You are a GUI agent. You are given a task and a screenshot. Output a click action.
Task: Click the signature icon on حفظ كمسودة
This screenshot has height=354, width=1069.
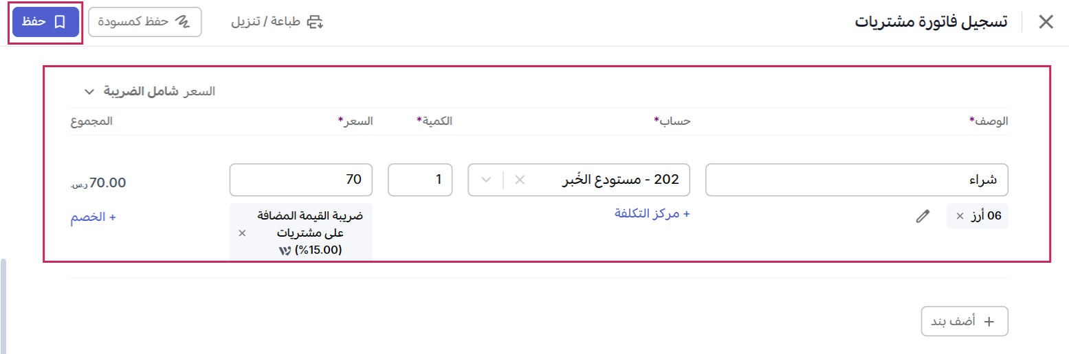(x=182, y=22)
